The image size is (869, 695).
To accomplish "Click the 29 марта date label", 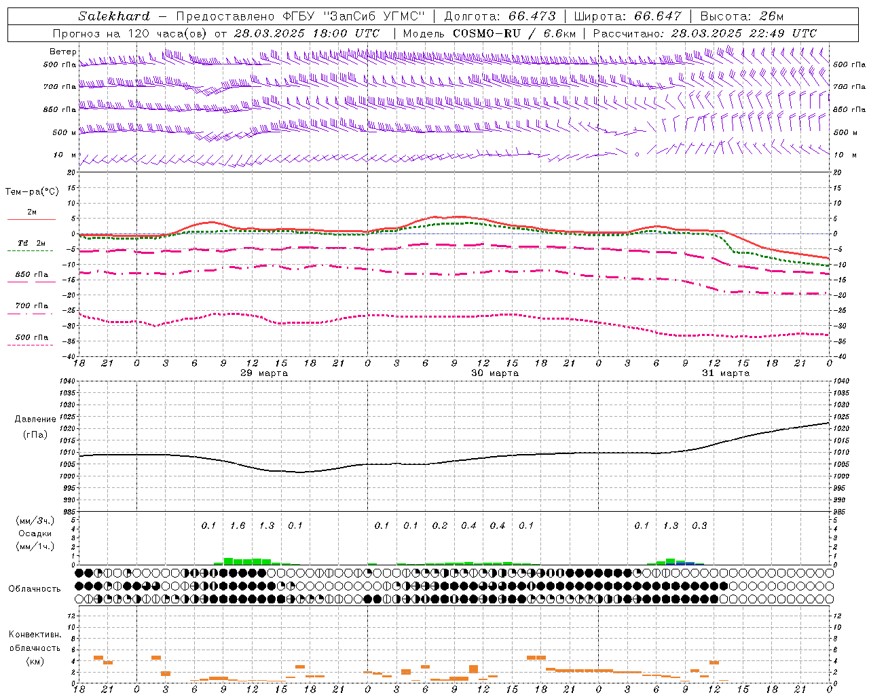I will coord(264,373).
